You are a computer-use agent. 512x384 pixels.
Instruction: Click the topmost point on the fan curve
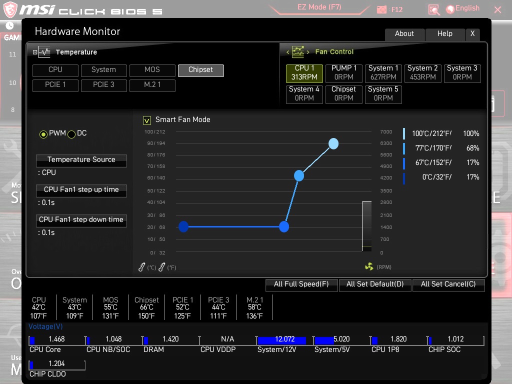333,143
